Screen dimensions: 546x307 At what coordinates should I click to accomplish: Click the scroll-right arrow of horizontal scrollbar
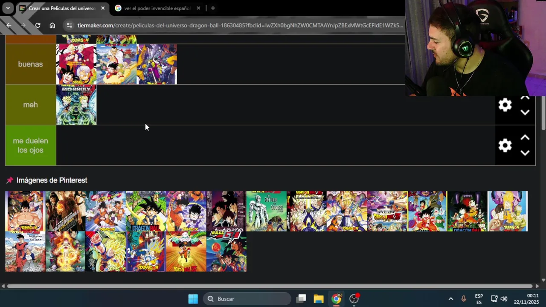537,286
